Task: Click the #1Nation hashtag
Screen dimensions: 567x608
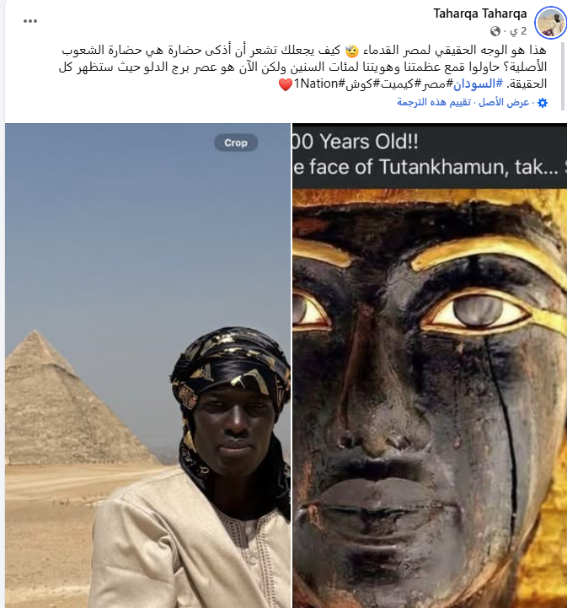Action: point(319,83)
